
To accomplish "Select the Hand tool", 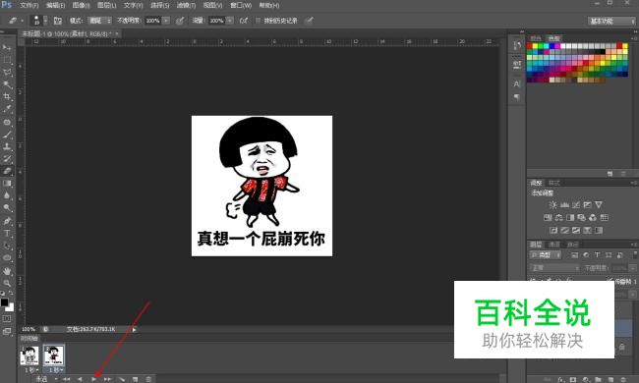I will pos(7,271).
